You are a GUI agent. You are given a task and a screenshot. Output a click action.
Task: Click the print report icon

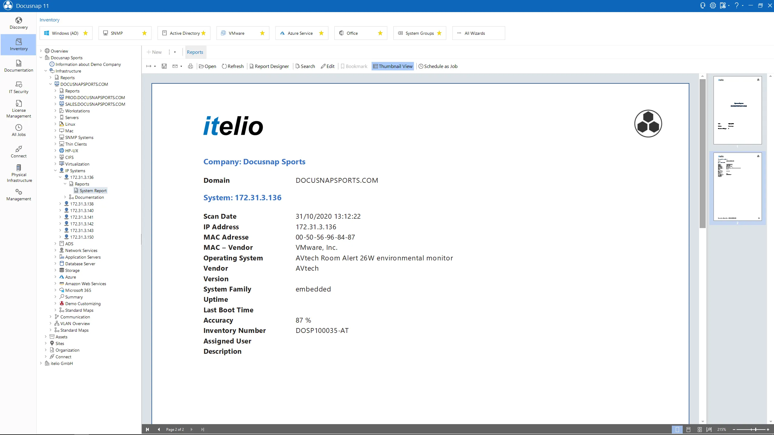(190, 66)
